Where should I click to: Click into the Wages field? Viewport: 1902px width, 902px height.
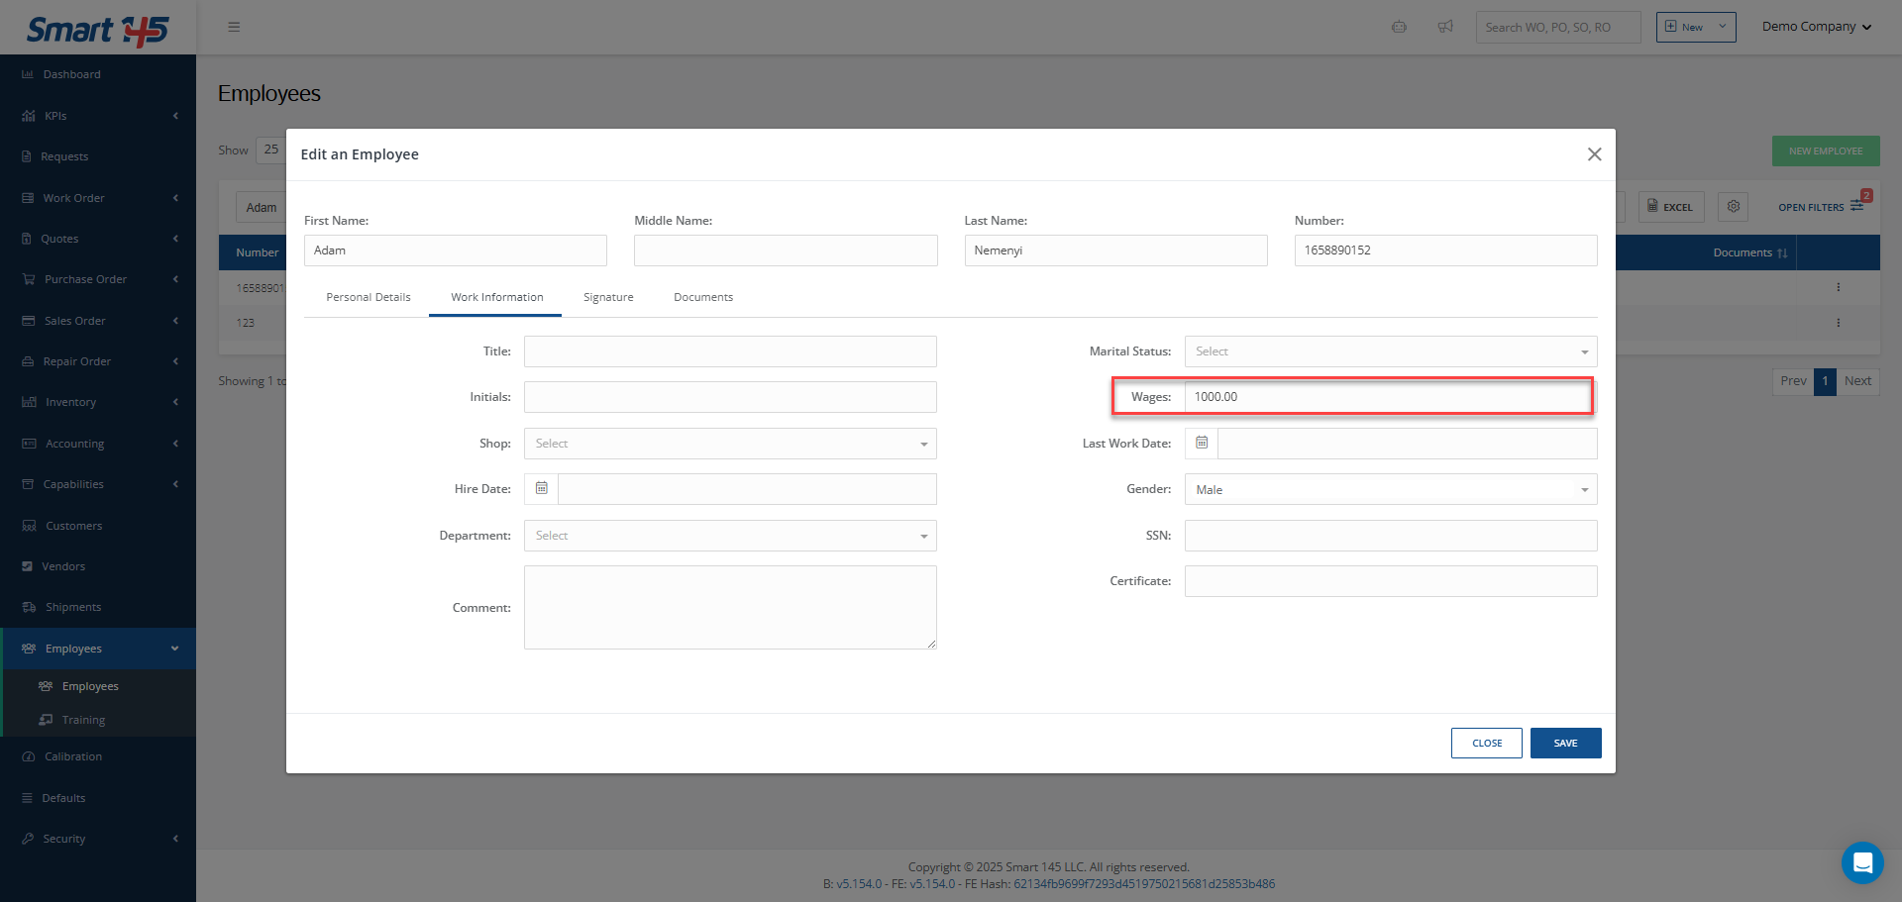(1387, 397)
